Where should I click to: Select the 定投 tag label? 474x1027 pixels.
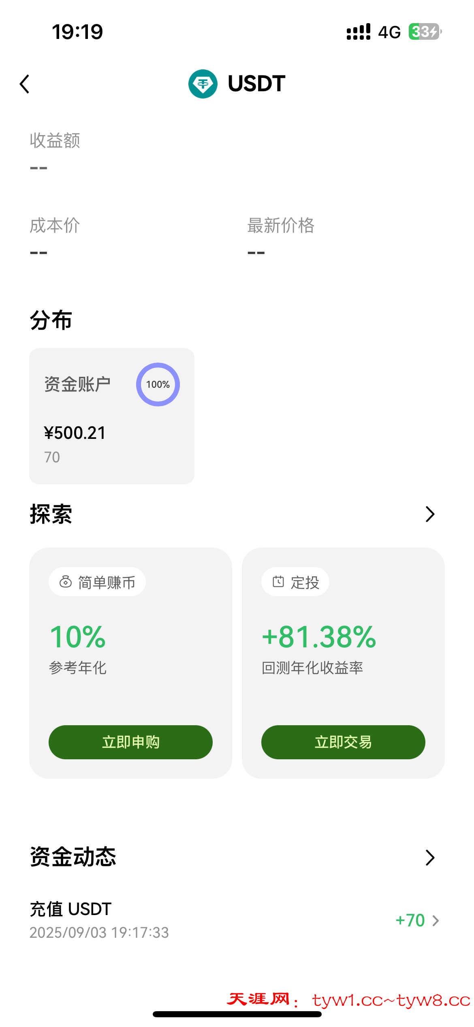[x=305, y=582]
